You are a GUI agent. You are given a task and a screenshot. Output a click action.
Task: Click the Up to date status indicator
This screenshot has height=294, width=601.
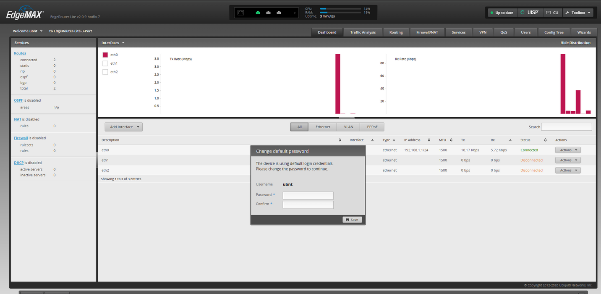coord(502,13)
